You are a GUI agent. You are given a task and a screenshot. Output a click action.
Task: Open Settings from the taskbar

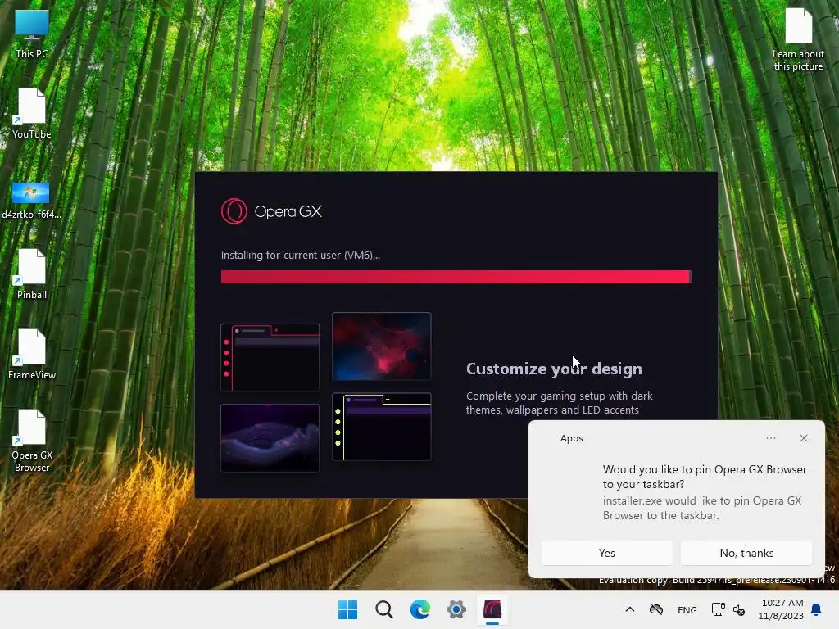click(x=456, y=609)
